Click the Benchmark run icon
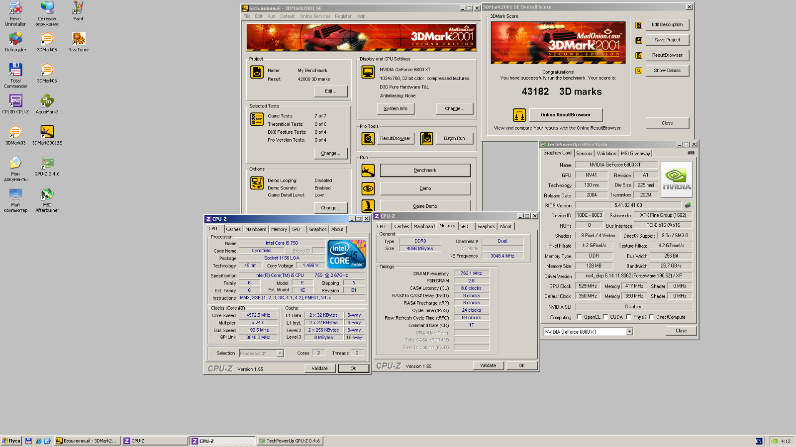Screen dimensions: 796x447 pos(368,171)
